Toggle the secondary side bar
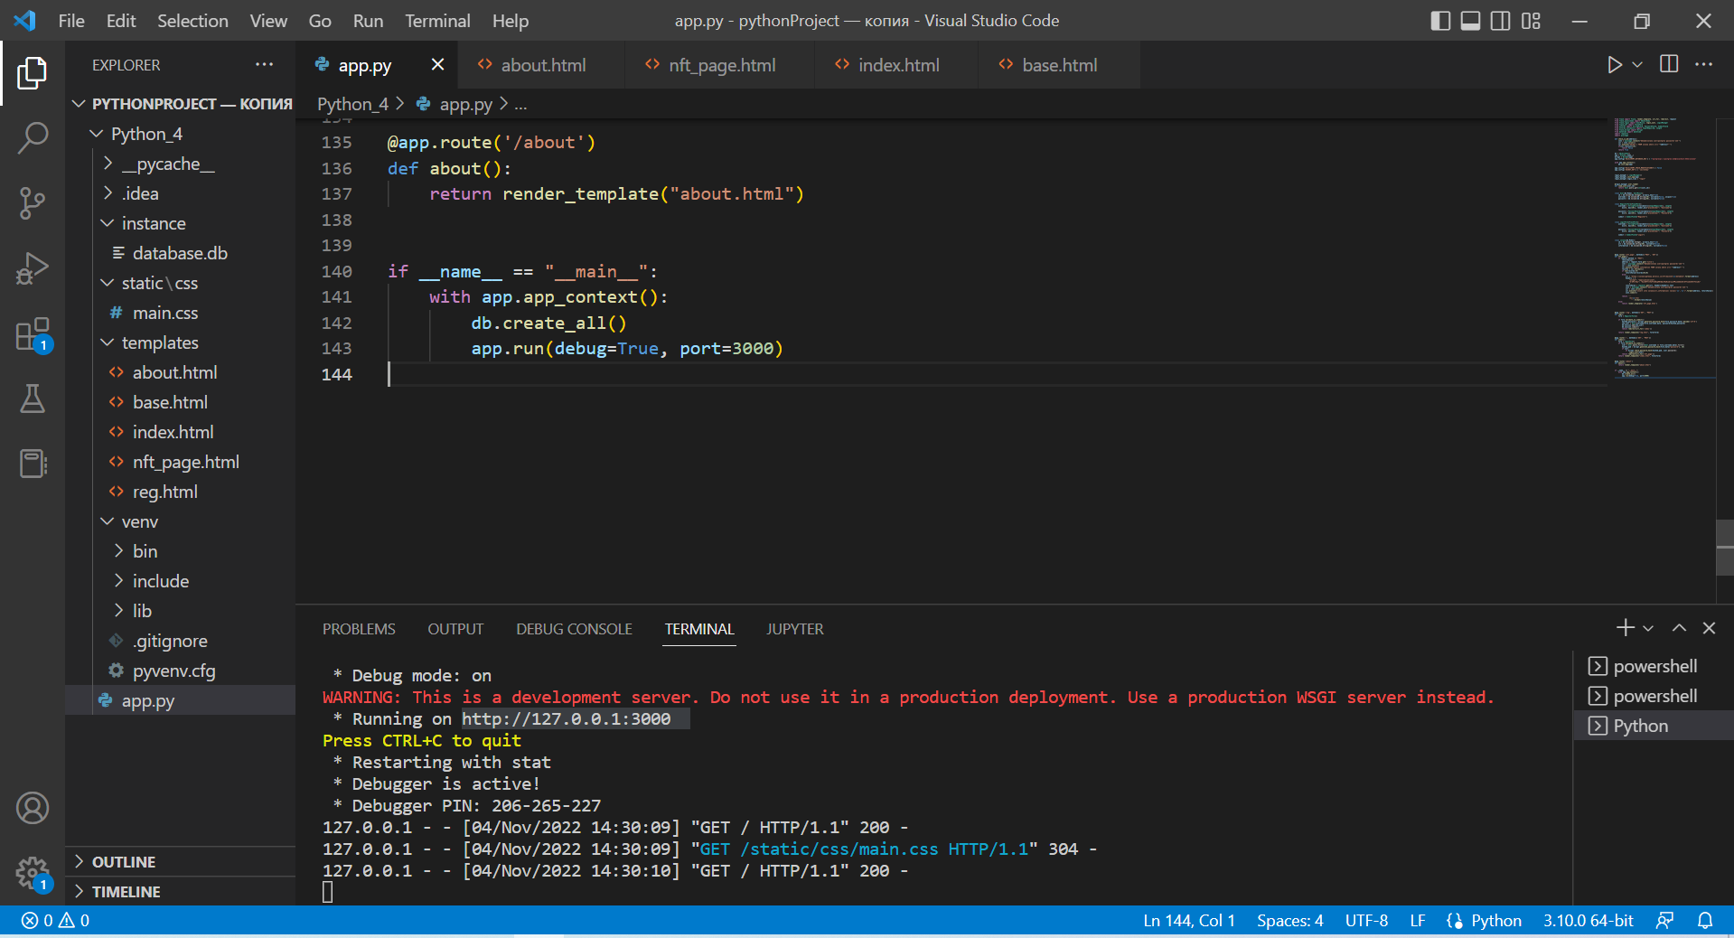Image resolution: width=1734 pixels, height=938 pixels. pyautogui.click(x=1500, y=21)
